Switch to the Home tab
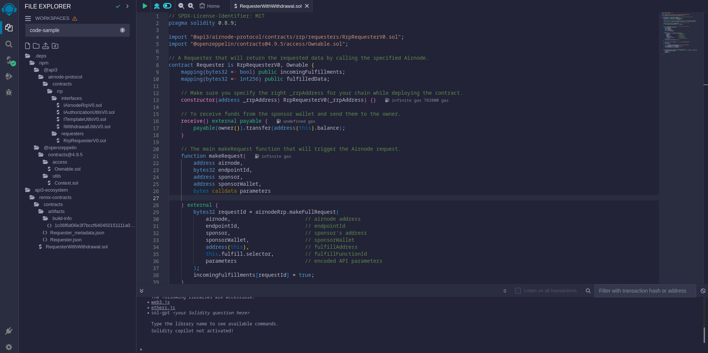Image resolution: width=708 pixels, height=353 pixels. tap(209, 6)
